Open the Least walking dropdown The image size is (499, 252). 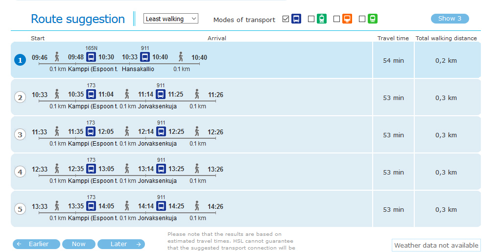(x=171, y=19)
